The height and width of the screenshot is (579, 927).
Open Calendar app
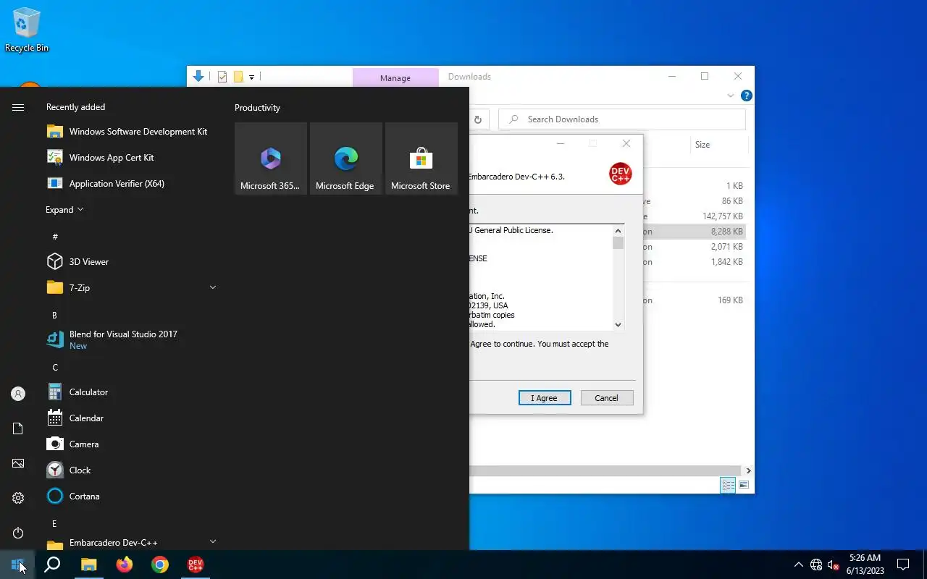[x=130, y=418]
